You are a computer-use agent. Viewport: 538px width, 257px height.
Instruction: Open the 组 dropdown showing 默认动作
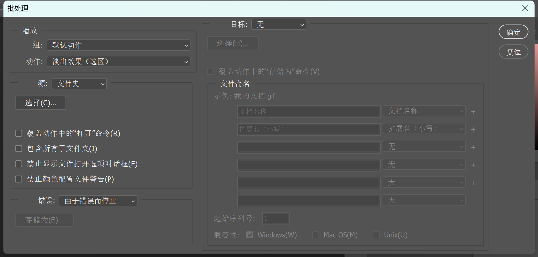click(118, 45)
